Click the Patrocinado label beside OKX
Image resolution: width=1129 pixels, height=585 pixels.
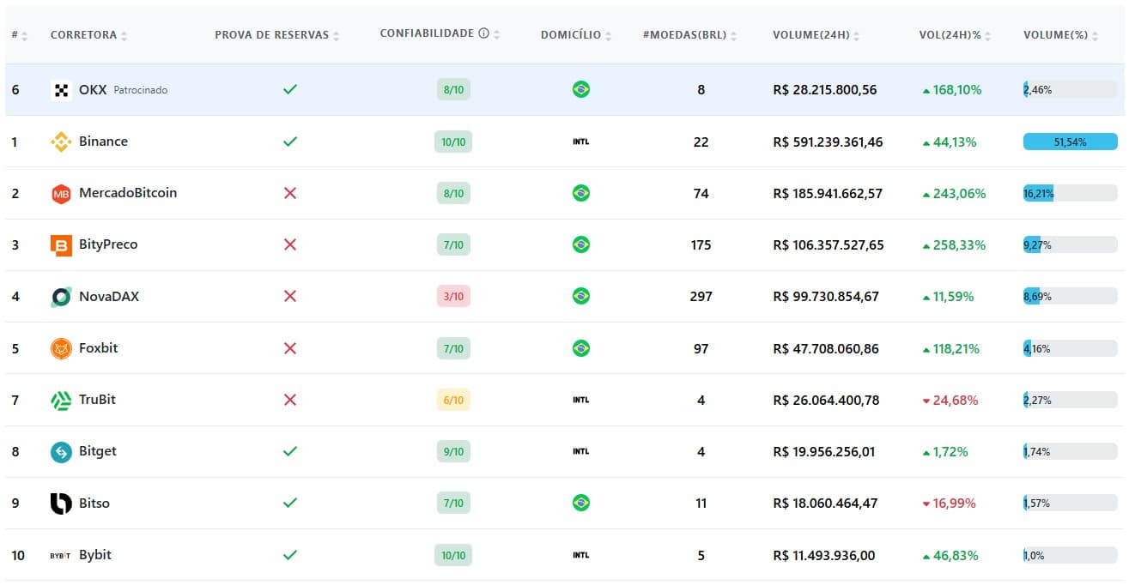point(141,90)
